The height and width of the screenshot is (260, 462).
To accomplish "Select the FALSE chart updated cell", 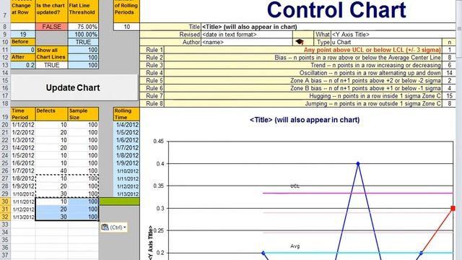I will 51,27.
